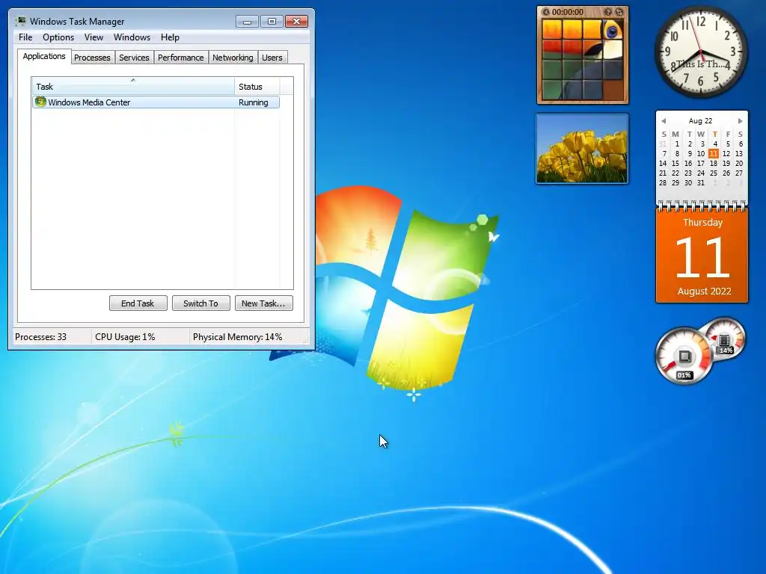The width and height of the screenshot is (766, 574).
Task: Minimize the Windows Task Manager window
Action: [x=247, y=22]
